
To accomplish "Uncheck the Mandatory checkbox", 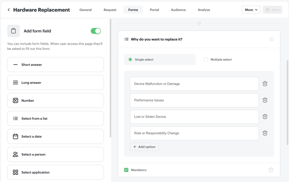I will point(126,170).
